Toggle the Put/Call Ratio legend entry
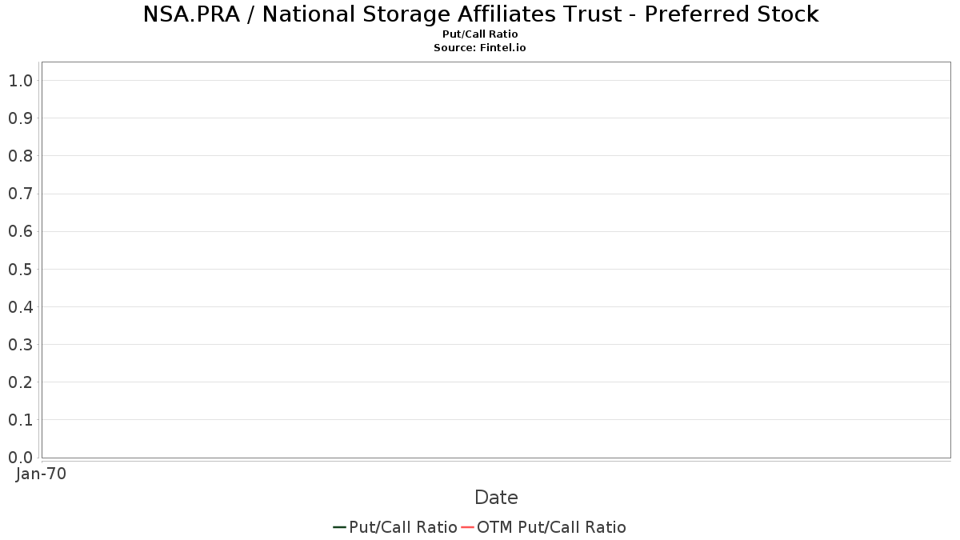960x540 pixels. [x=395, y=527]
